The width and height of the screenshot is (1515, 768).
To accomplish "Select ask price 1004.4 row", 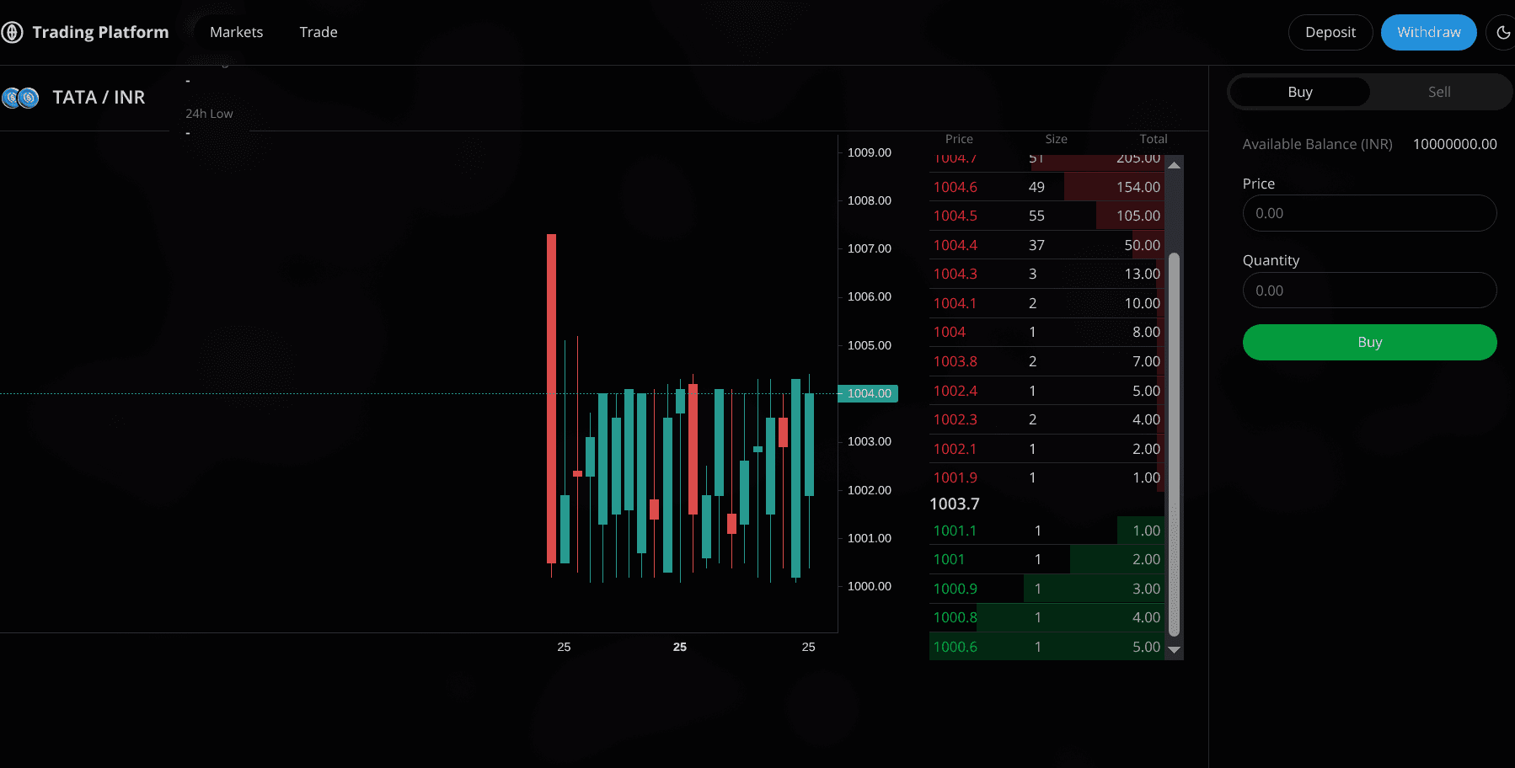I will pos(1047,245).
